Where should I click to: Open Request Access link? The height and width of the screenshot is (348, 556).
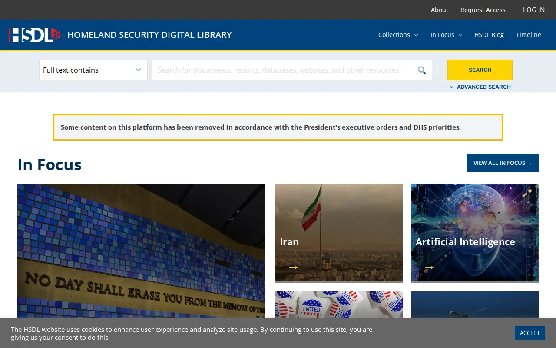pyautogui.click(x=483, y=10)
